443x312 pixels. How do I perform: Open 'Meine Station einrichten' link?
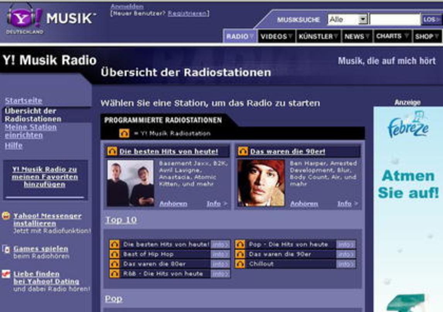(31, 131)
